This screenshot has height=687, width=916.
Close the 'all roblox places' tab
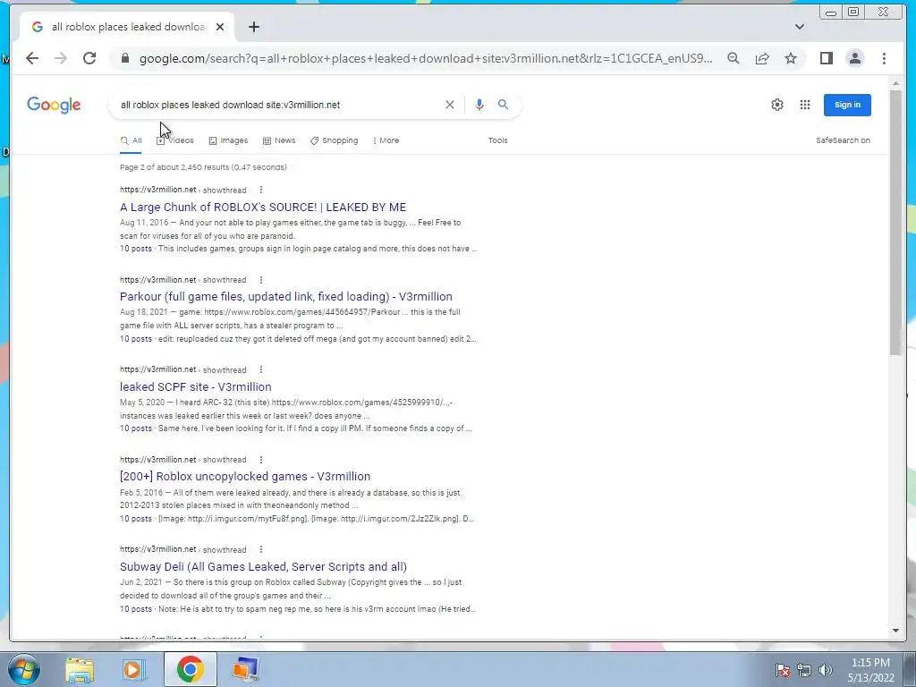pos(220,27)
